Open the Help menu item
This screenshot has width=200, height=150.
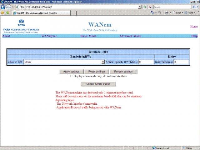click(x=194, y=36)
